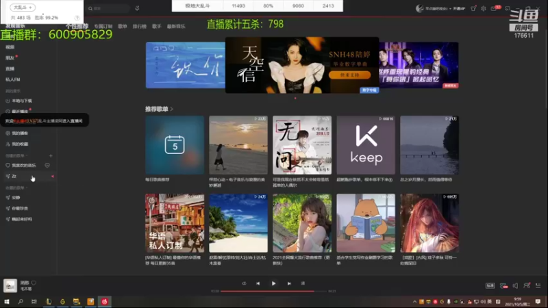Click the user avatar in title bar
This screenshot has height=308, width=548.
(x=419, y=8)
